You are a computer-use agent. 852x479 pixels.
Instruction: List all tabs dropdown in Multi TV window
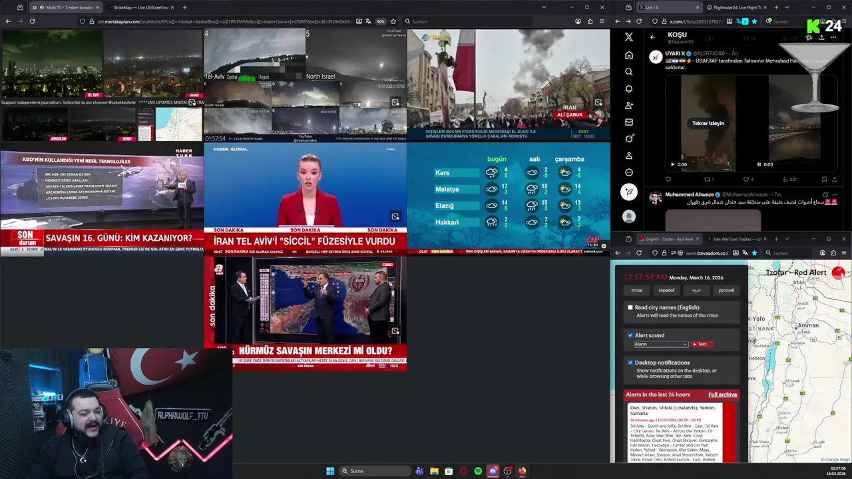pyautogui.click(x=544, y=7)
